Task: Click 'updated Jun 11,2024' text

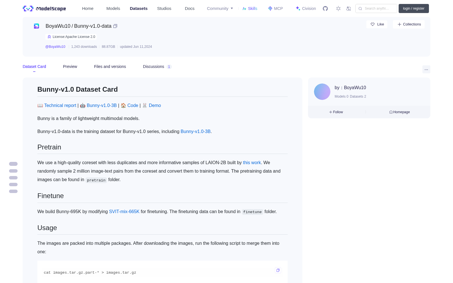Action: (x=136, y=47)
